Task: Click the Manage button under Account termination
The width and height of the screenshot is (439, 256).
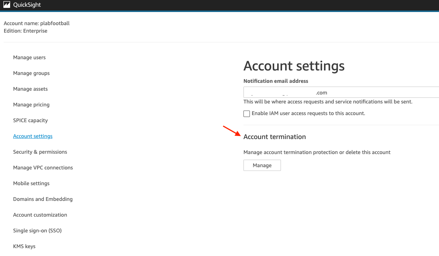Action: 262,165
